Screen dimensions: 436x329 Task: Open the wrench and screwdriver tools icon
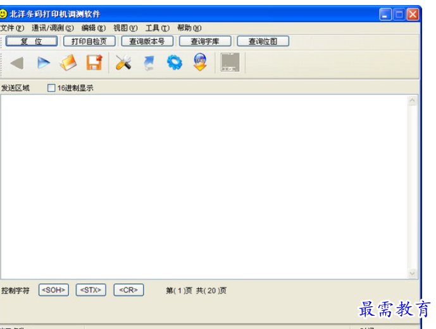123,63
